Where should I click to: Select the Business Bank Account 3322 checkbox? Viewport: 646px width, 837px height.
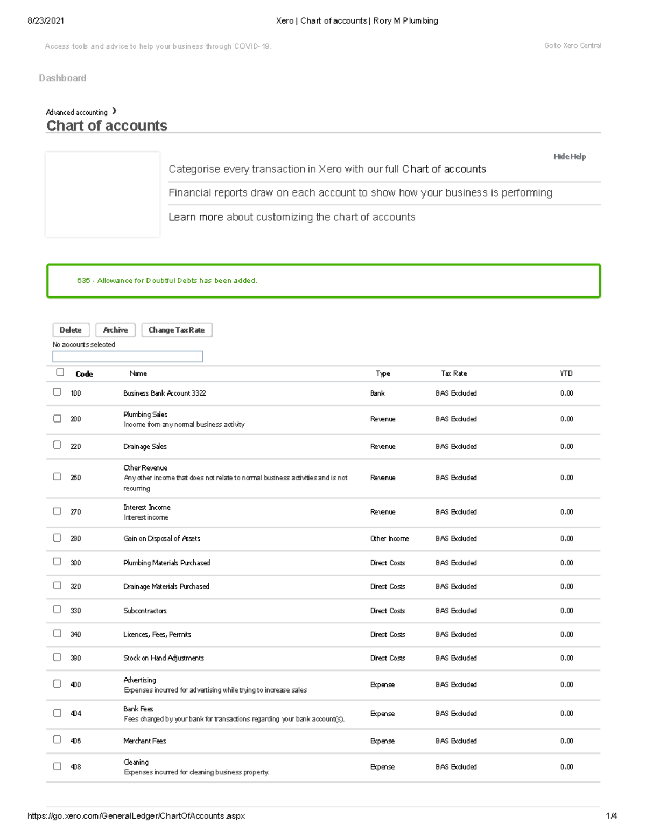click(58, 391)
